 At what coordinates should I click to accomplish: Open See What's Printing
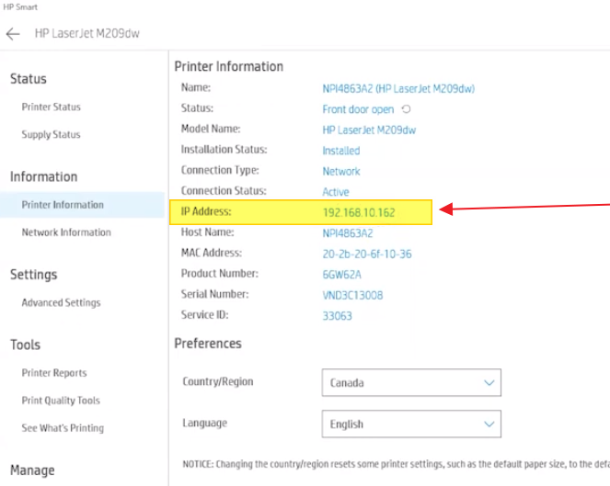click(63, 428)
